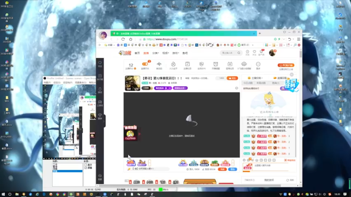
Task: Click the browser horizontal scrollbar
Action: [190, 185]
